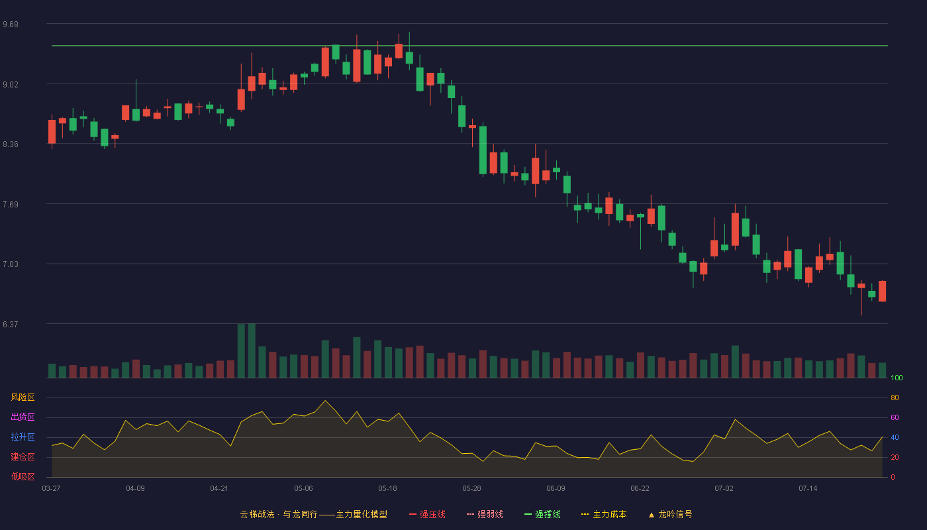Click the 6.37 price axis label
The height and width of the screenshot is (530, 927).
click(x=11, y=325)
